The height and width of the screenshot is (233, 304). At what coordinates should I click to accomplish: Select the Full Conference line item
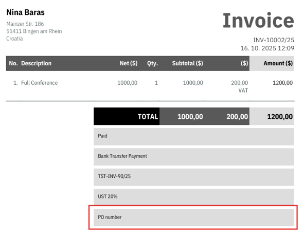pos(40,83)
